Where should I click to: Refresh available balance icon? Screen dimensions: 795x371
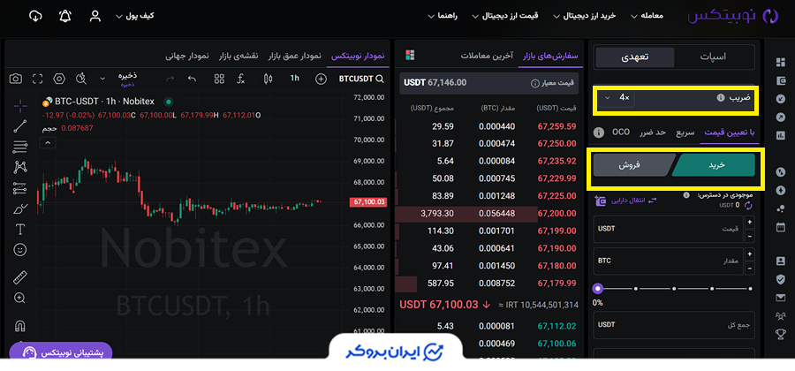point(748,205)
